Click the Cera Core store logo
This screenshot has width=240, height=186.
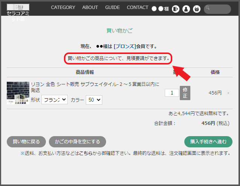[18, 7]
